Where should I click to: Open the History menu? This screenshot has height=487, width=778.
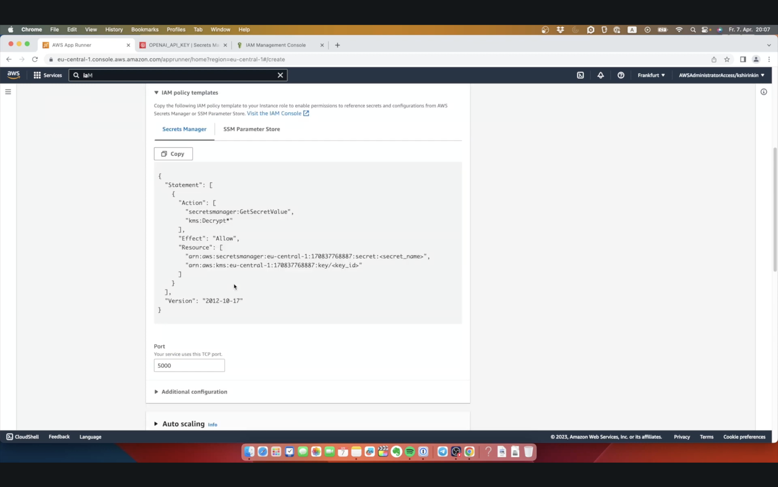[114, 30]
